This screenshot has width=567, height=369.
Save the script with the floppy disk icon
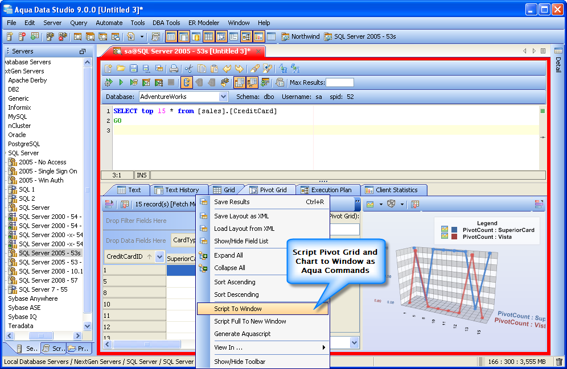point(133,69)
